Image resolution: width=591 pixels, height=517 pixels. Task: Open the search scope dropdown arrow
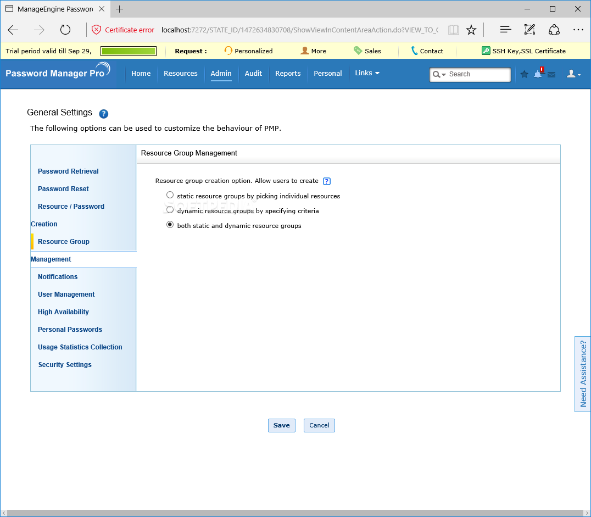(x=444, y=75)
